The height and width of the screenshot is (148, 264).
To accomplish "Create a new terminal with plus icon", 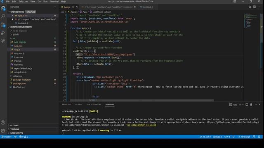I will coord(240,104).
